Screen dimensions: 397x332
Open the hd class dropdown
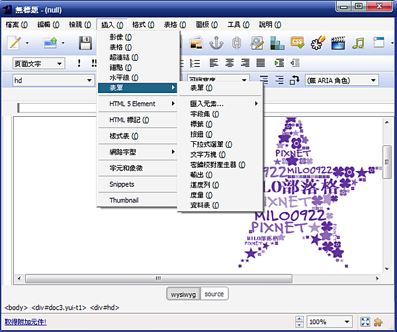[x=54, y=81]
